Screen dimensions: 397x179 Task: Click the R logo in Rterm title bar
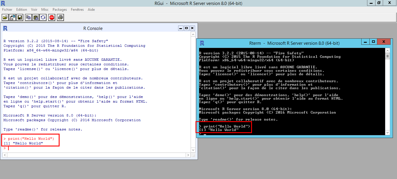pos(202,43)
